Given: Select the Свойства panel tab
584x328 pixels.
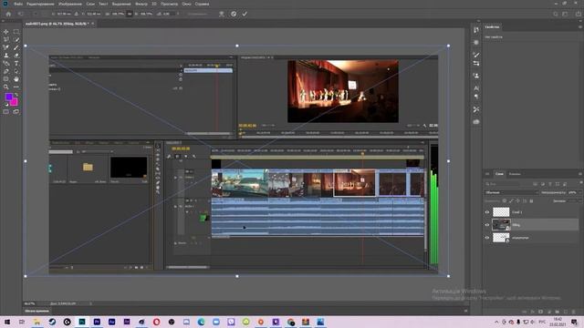Looking at the screenshot, I should [492, 26].
